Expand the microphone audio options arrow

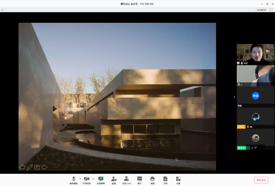click(80, 178)
